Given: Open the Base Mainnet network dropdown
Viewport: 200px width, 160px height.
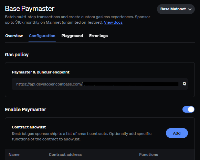Looking at the screenshot, I should [x=176, y=9].
